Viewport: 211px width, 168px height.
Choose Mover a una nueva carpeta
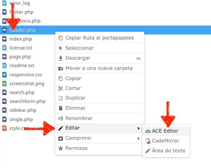[100, 68]
